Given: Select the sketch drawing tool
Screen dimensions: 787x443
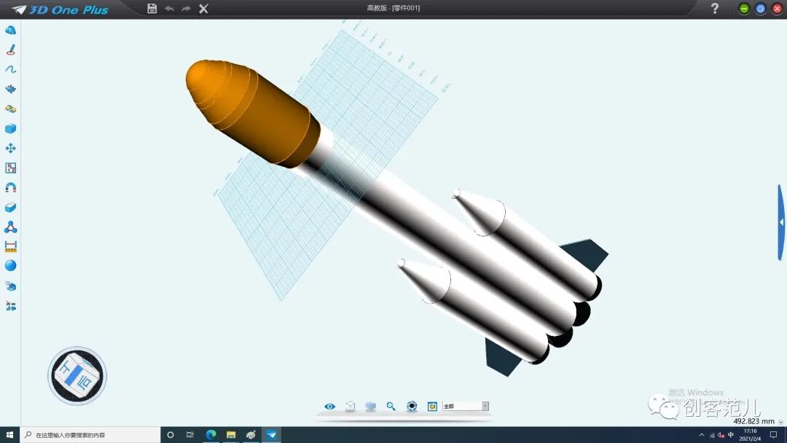Looking at the screenshot, I should click(10, 50).
